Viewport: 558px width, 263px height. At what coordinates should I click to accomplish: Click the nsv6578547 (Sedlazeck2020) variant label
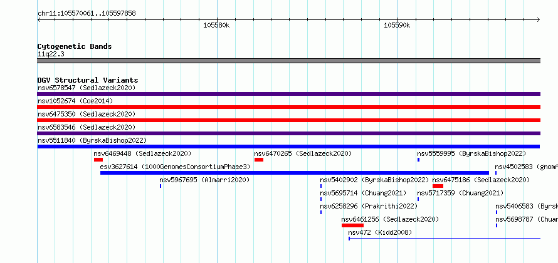pos(87,88)
